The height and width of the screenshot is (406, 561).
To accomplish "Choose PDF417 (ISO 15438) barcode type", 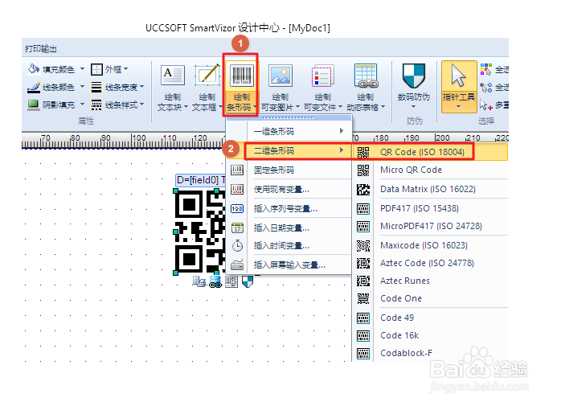I will [x=431, y=208].
